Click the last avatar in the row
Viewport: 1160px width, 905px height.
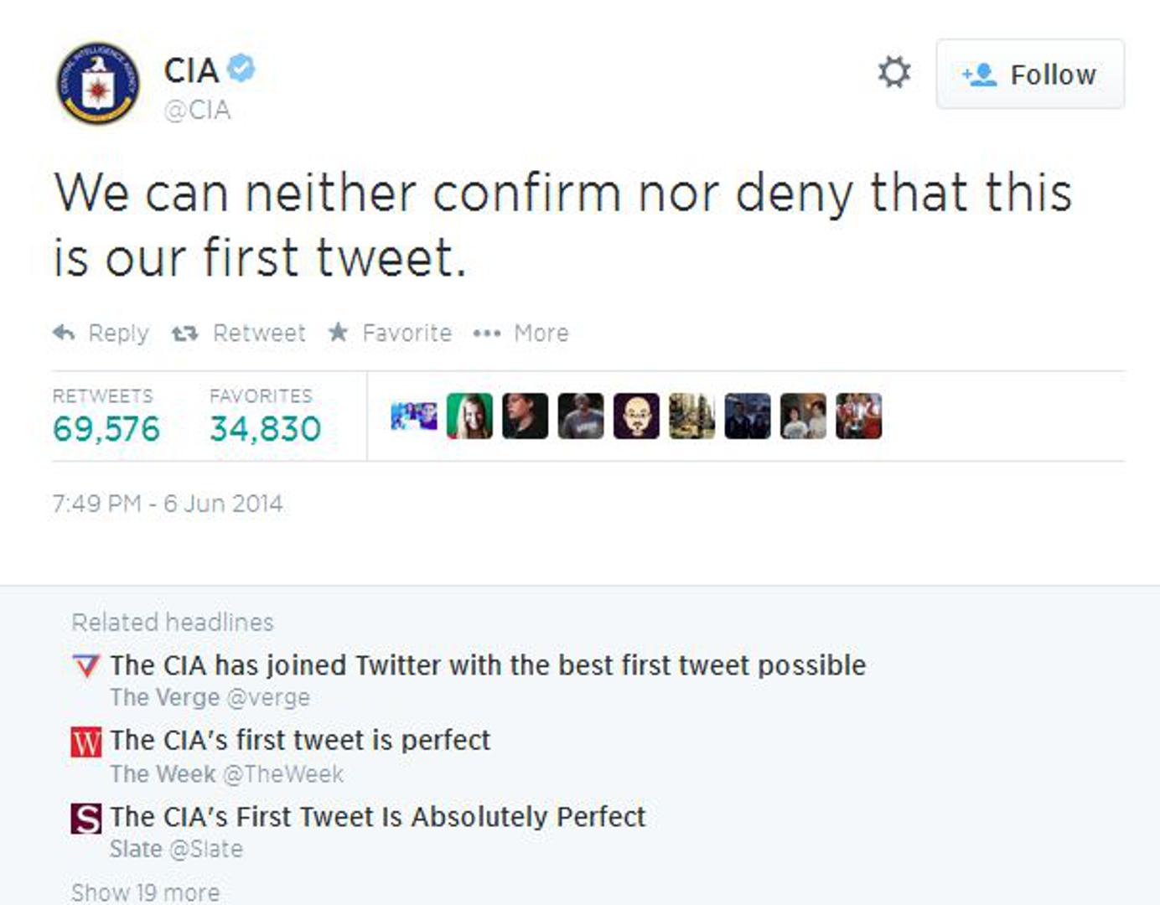click(x=858, y=416)
